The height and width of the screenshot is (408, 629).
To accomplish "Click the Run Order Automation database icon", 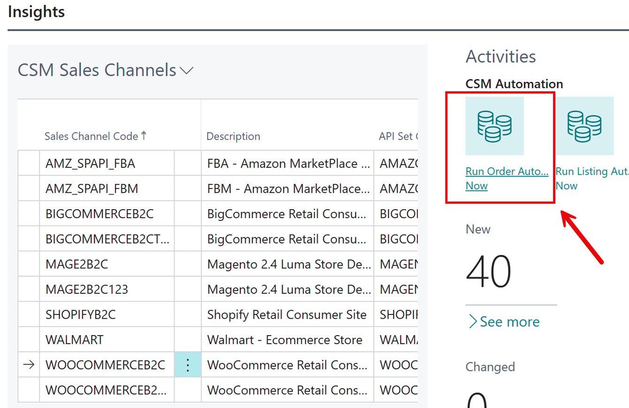I will coord(494,126).
